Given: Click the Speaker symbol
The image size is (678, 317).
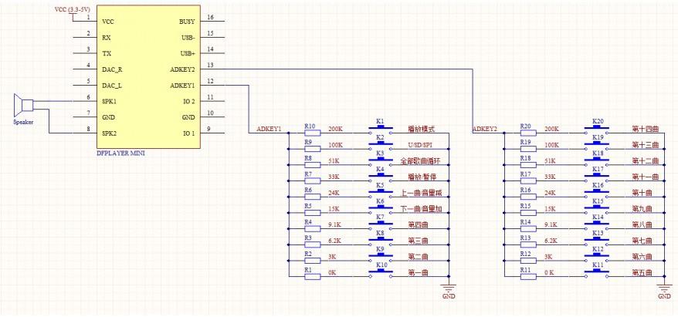Looking at the screenshot, I should (x=23, y=105).
